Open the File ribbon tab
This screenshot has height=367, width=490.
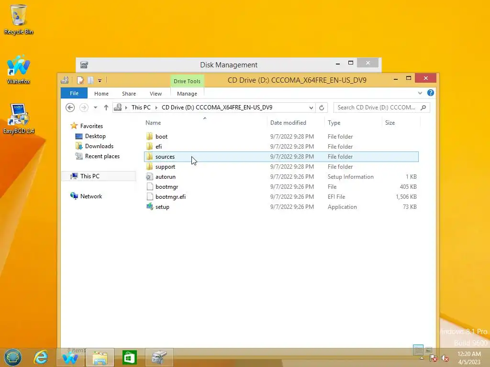point(74,93)
